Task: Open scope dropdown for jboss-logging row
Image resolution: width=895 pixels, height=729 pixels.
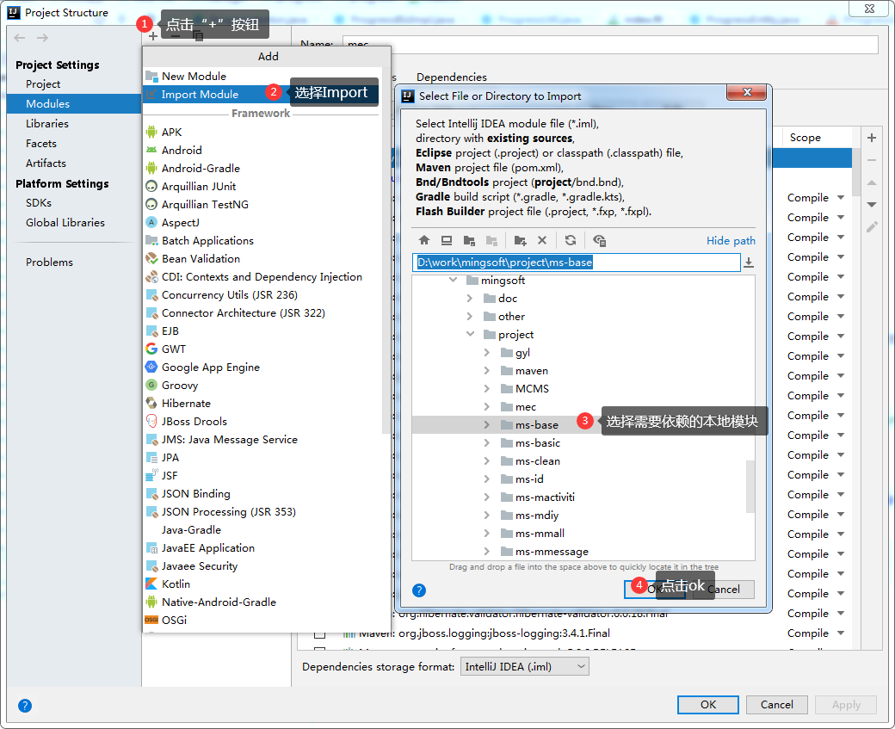Action: [841, 633]
